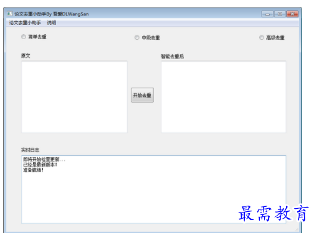Open the 论文去重小助手 menu
Image resolution: width=314 pixels, height=233 pixels.
point(25,23)
